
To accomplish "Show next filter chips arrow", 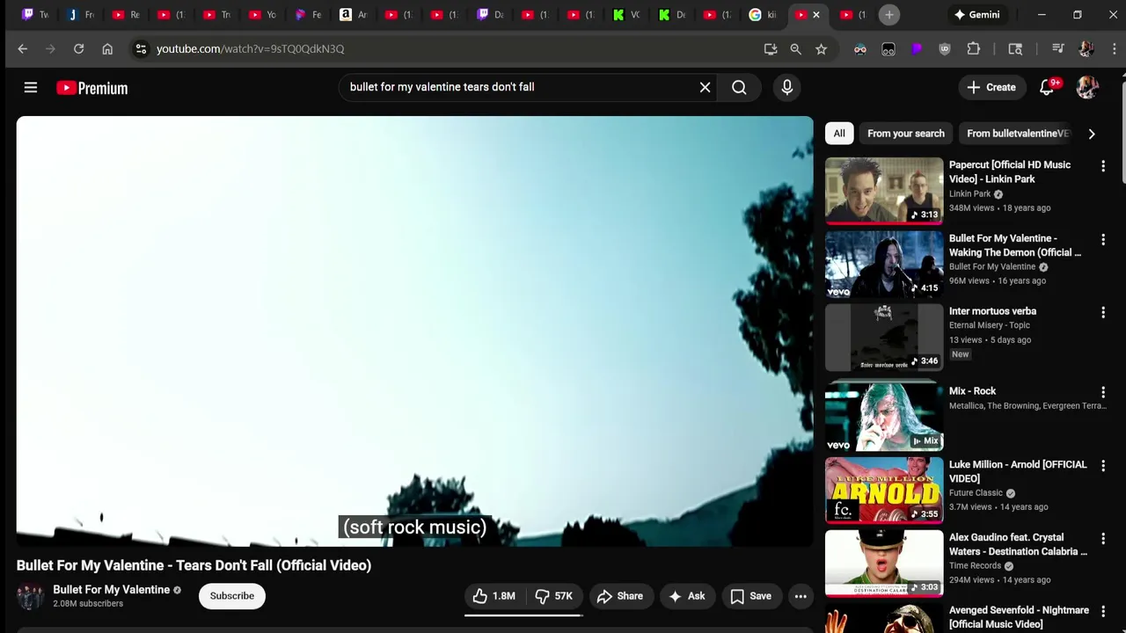I will (1092, 134).
